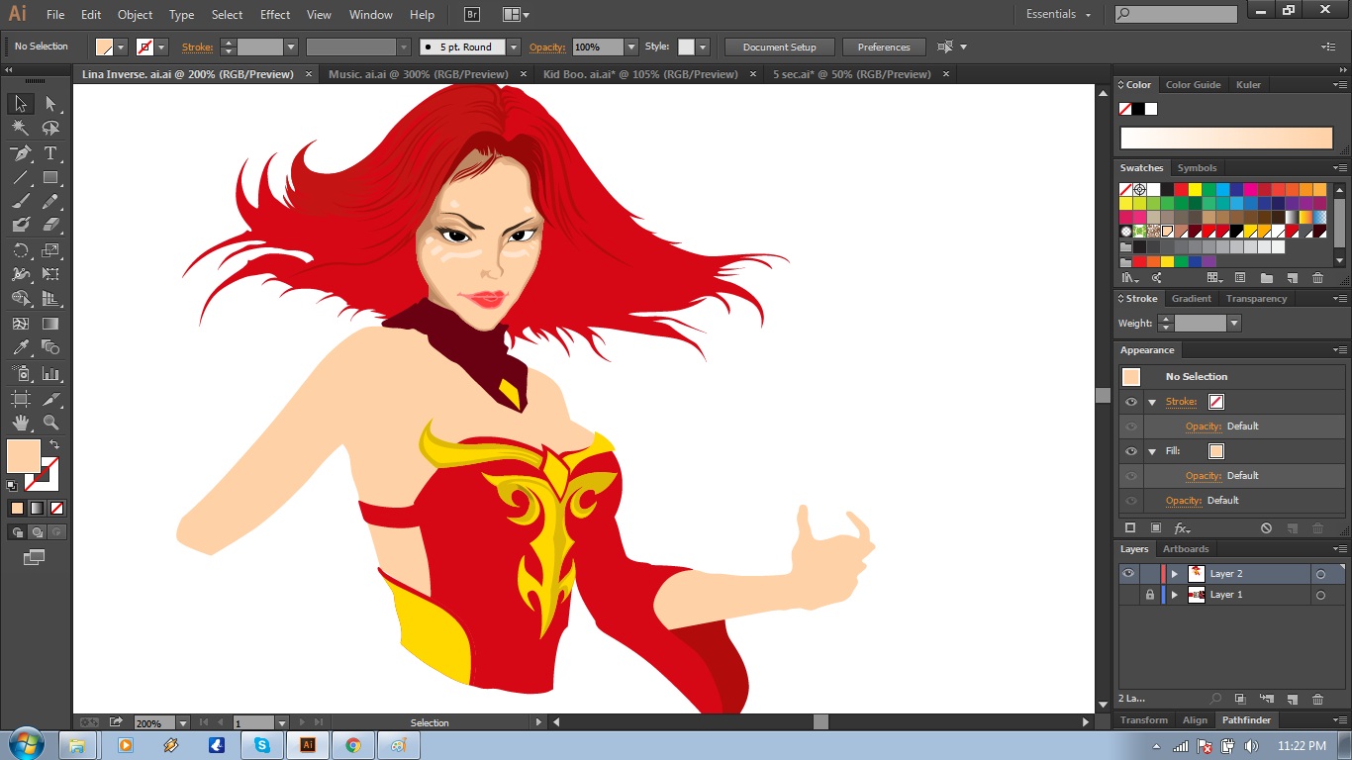
Task: Select the Line Segment tool
Action: [x=21, y=178]
